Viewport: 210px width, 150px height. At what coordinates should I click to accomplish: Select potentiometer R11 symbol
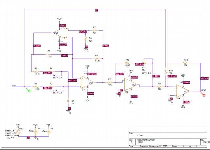coord(144,63)
